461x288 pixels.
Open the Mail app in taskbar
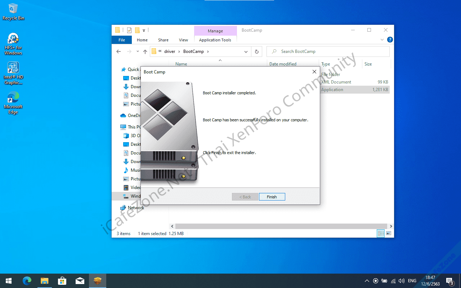point(80,281)
